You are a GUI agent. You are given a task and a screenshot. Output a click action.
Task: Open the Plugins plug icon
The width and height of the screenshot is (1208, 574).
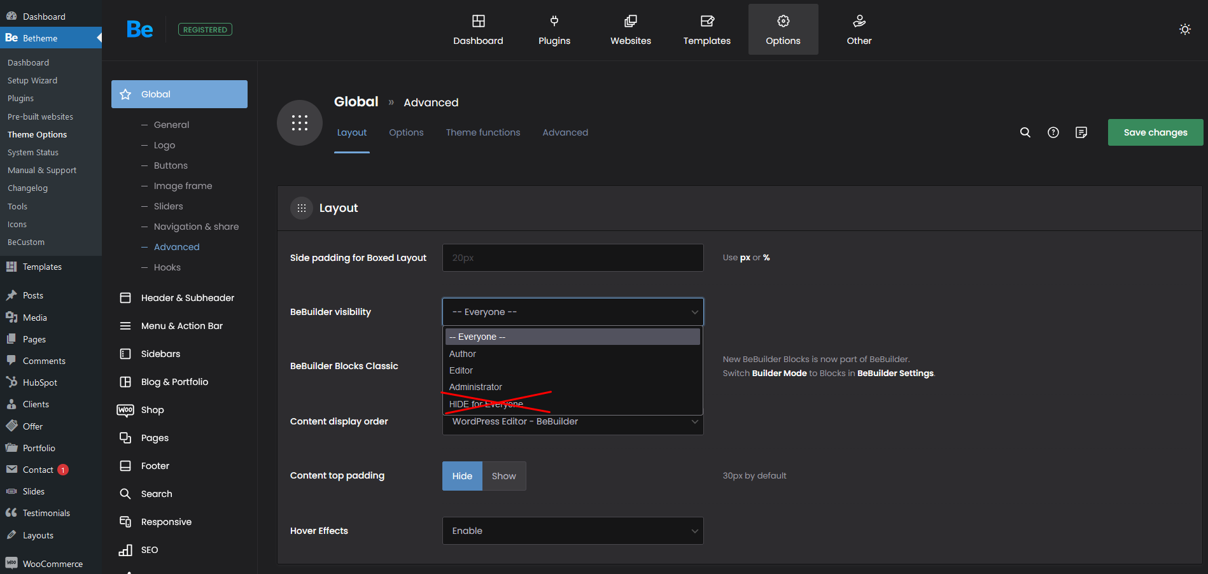554,21
